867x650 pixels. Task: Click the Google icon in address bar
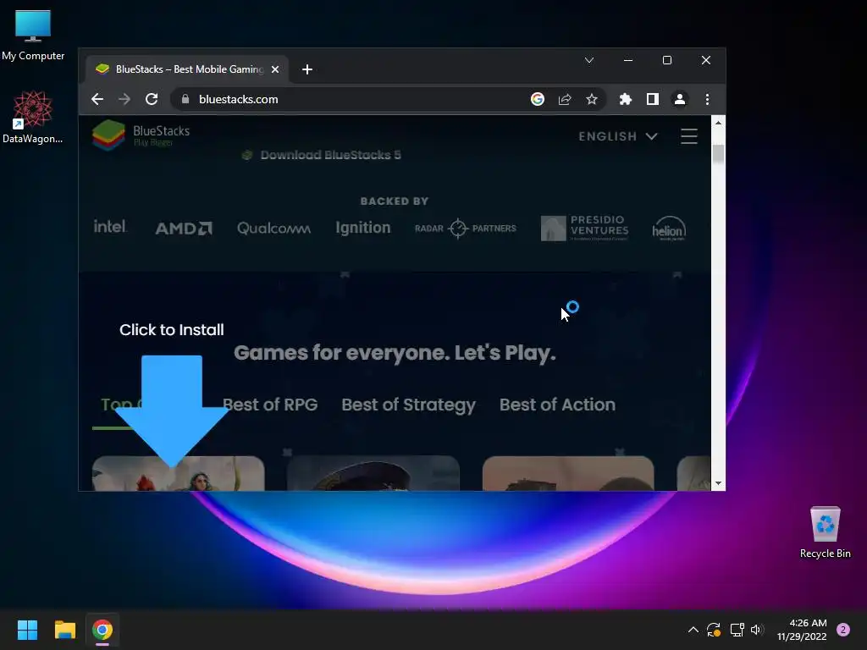(x=538, y=99)
